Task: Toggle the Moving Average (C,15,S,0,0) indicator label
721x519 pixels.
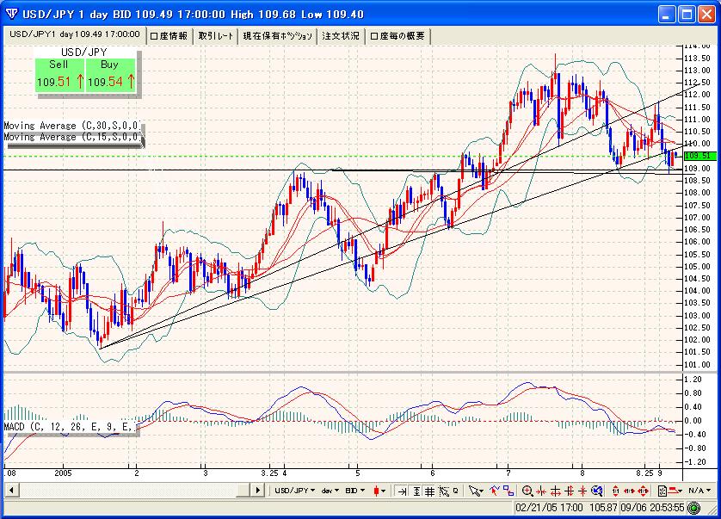Action: pos(73,137)
